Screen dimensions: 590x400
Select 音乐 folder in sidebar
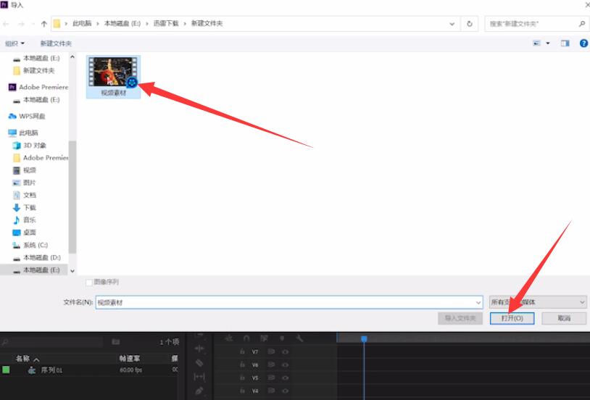tap(29, 220)
